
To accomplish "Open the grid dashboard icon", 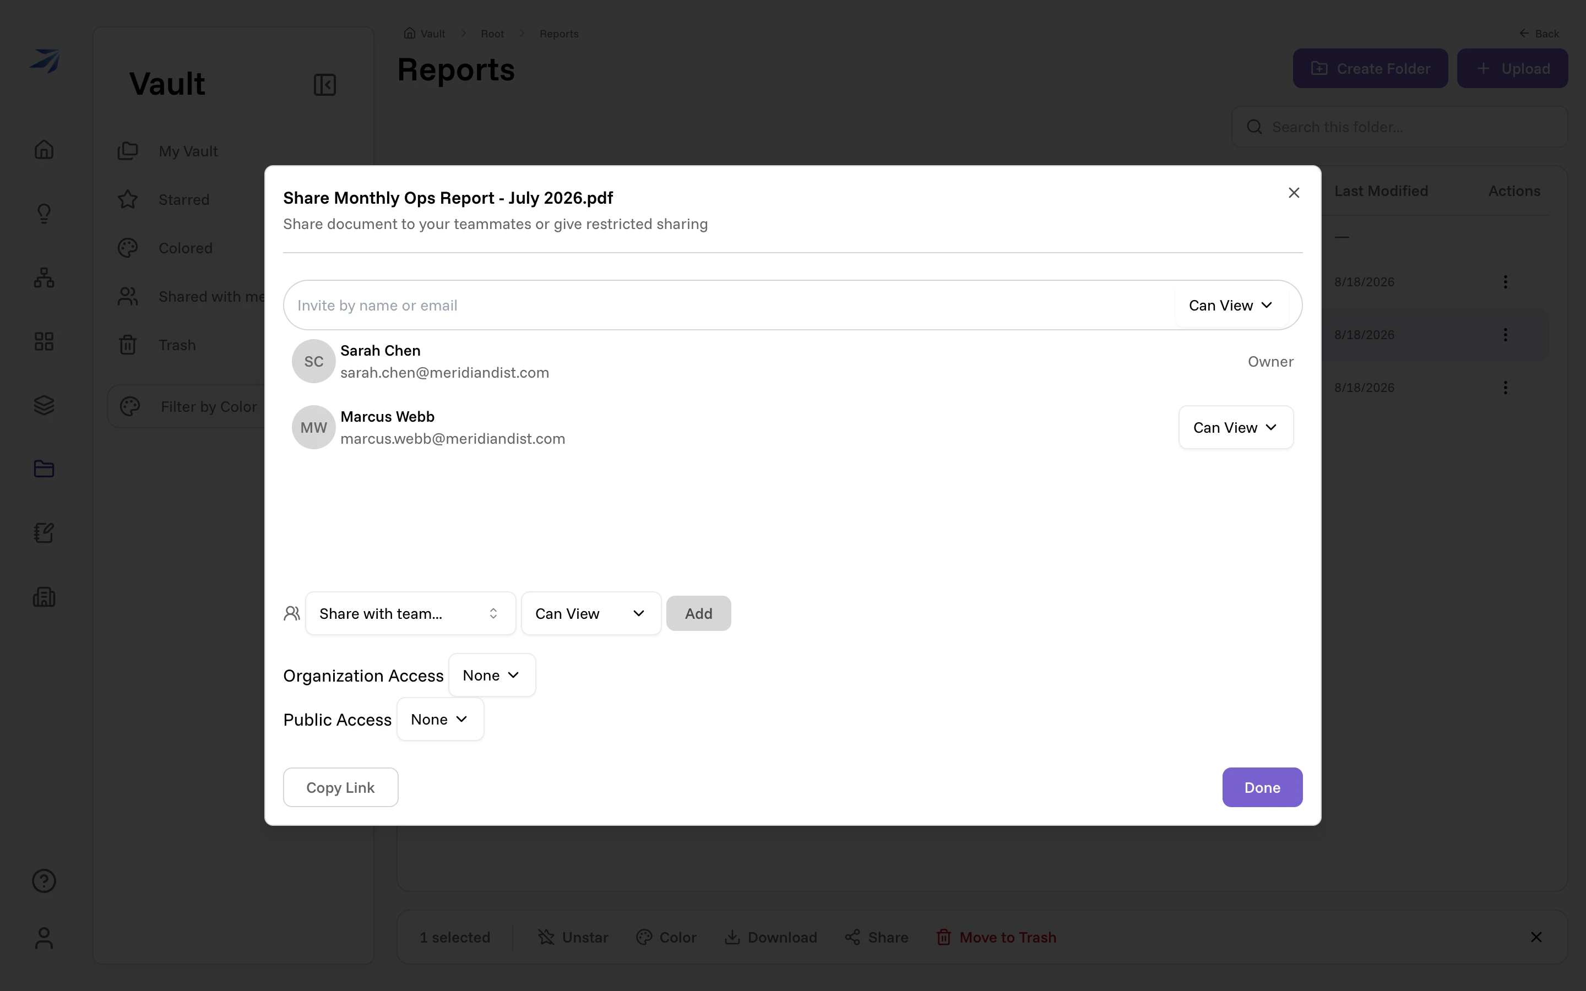I will coord(44,341).
